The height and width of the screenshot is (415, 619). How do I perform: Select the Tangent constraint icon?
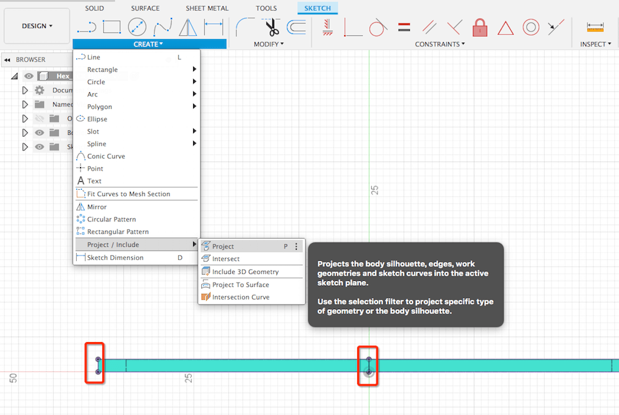pos(377,27)
